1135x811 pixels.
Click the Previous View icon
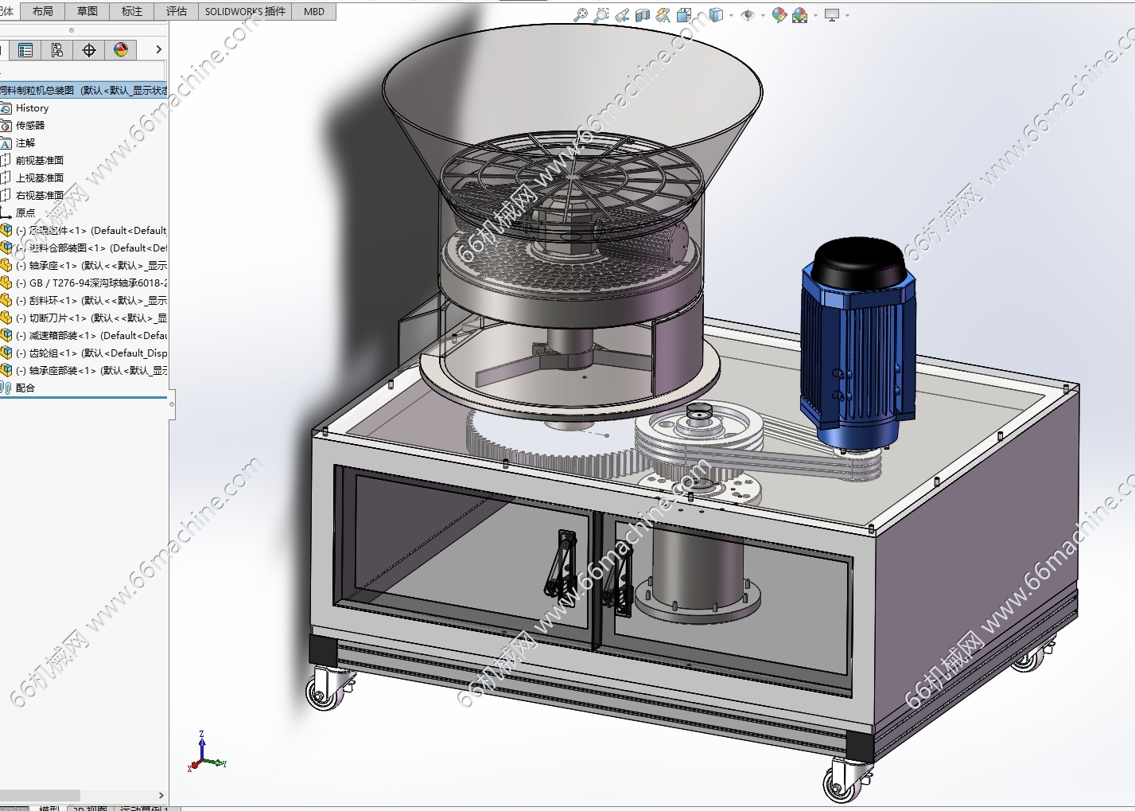click(x=623, y=14)
